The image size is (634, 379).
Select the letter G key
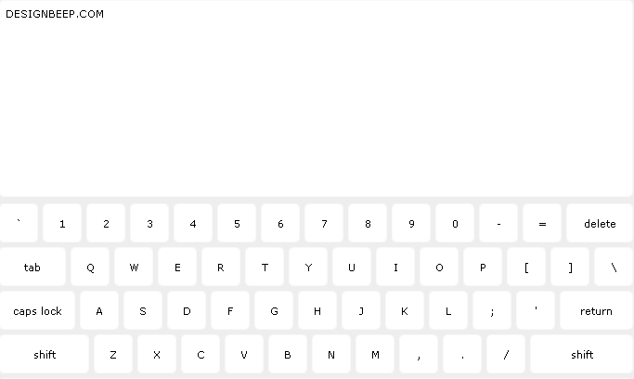(274, 310)
